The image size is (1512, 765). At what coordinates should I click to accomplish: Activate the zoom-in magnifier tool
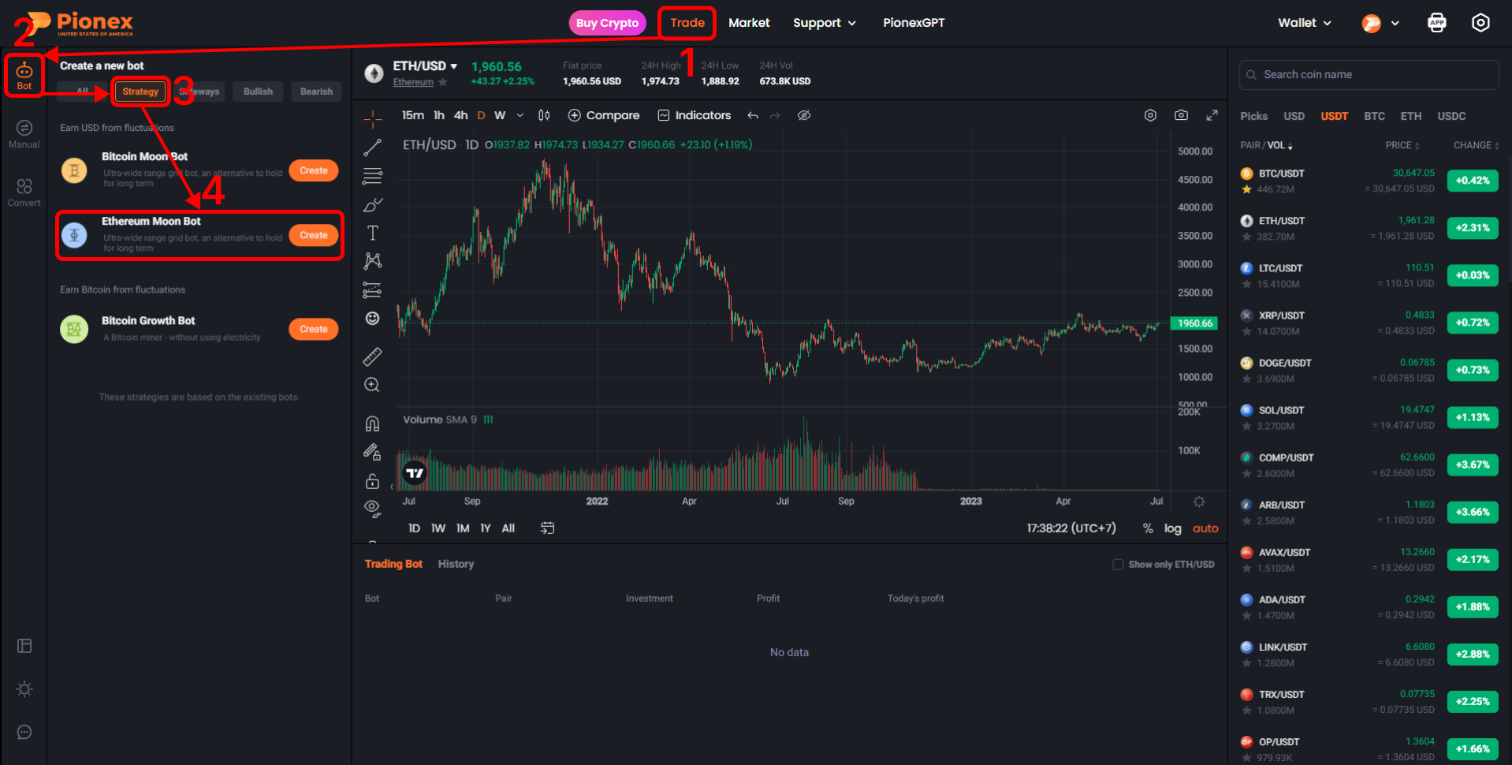[372, 385]
